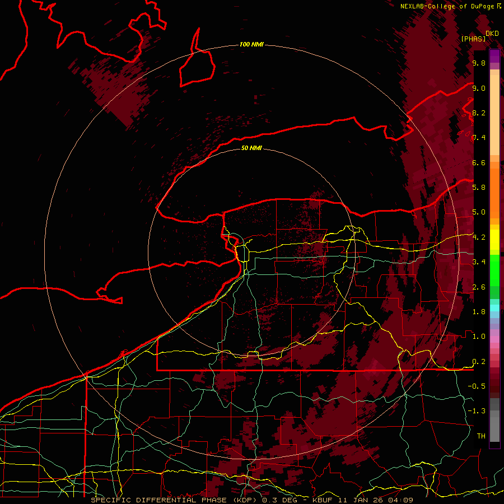Click the 7.4 value on the legend
Screen dimensions: 504x504
(x=479, y=138)
